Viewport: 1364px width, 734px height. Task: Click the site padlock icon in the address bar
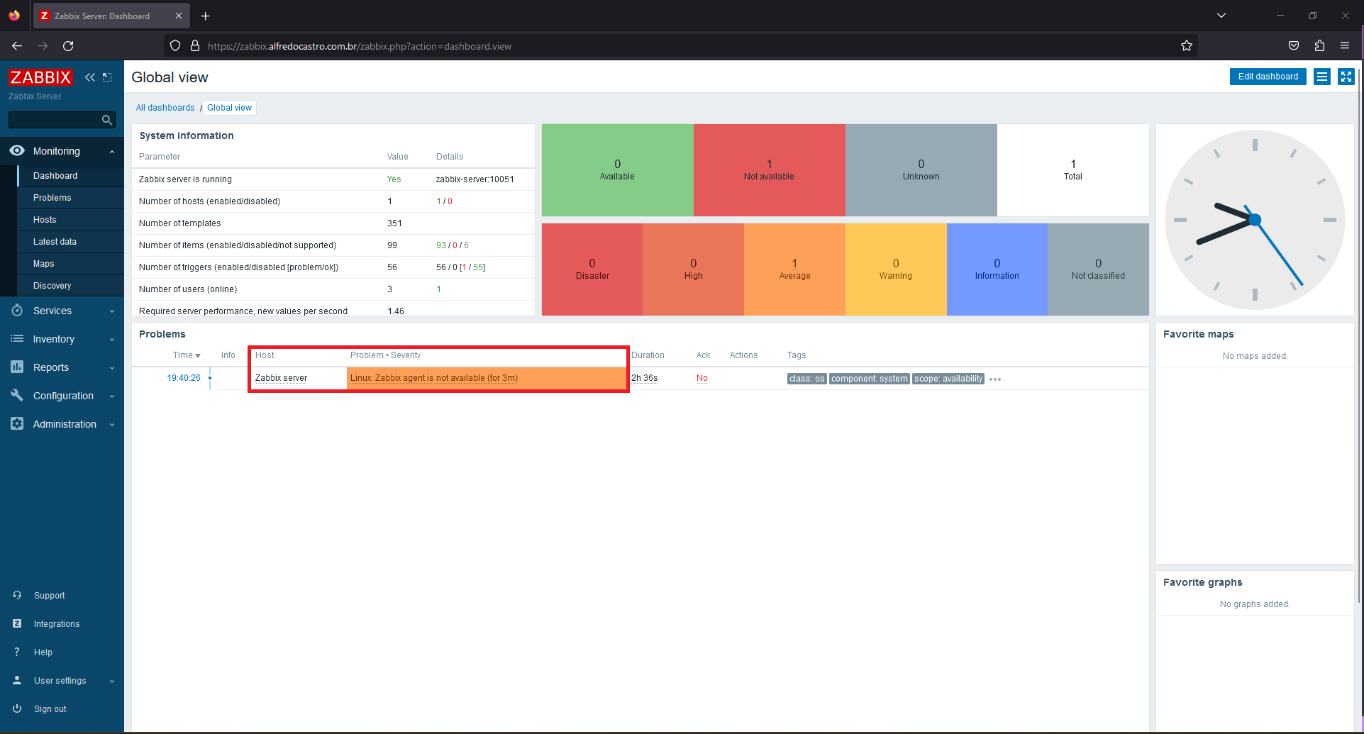[195, 46]
